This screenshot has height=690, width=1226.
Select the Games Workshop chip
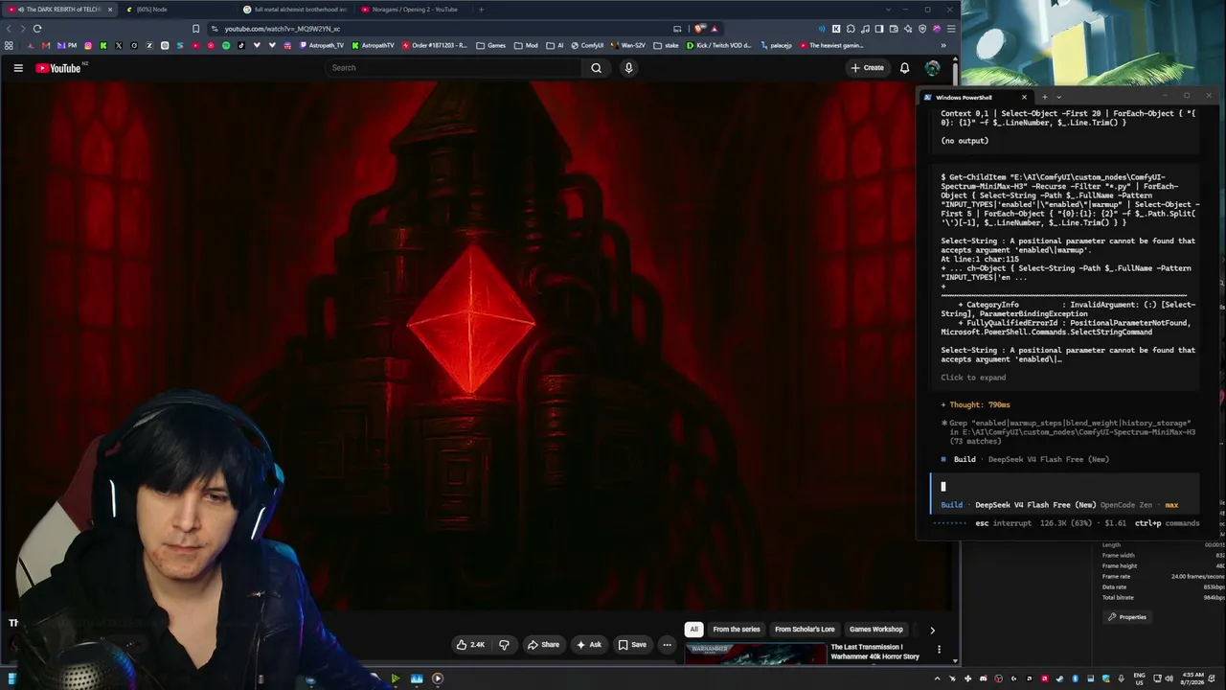[876, 630]
